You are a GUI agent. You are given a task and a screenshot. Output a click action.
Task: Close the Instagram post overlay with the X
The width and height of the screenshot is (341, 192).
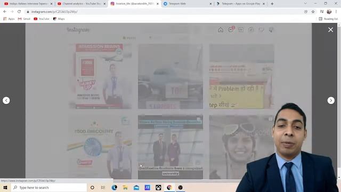click(330, 30)
